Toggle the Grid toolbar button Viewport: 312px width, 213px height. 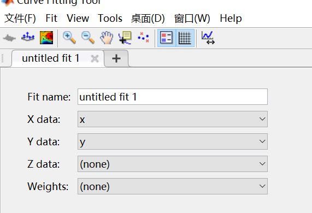185,38
